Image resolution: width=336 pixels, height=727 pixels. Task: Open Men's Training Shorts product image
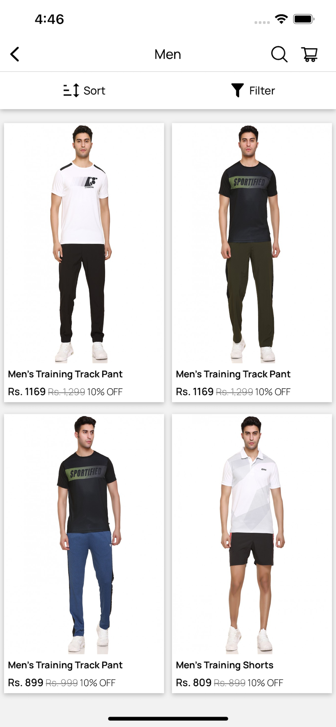(x=252, y=534)
